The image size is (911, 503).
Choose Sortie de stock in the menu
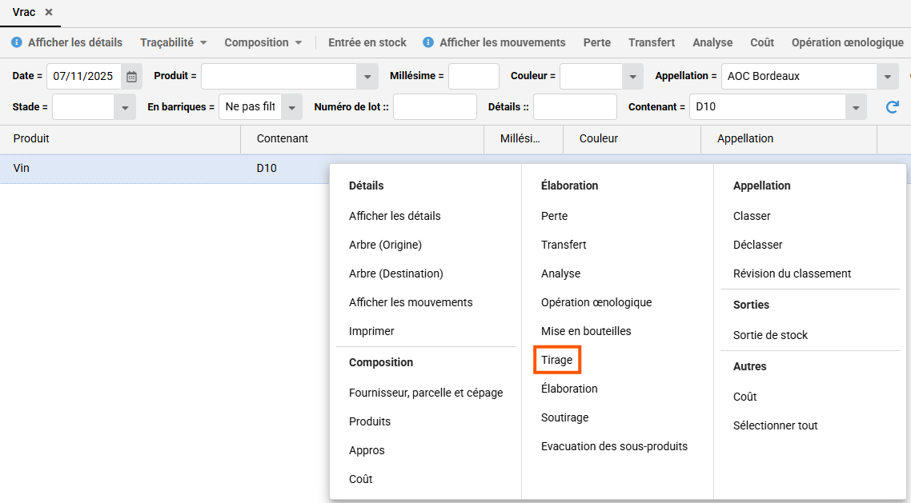tap(770, 335)
